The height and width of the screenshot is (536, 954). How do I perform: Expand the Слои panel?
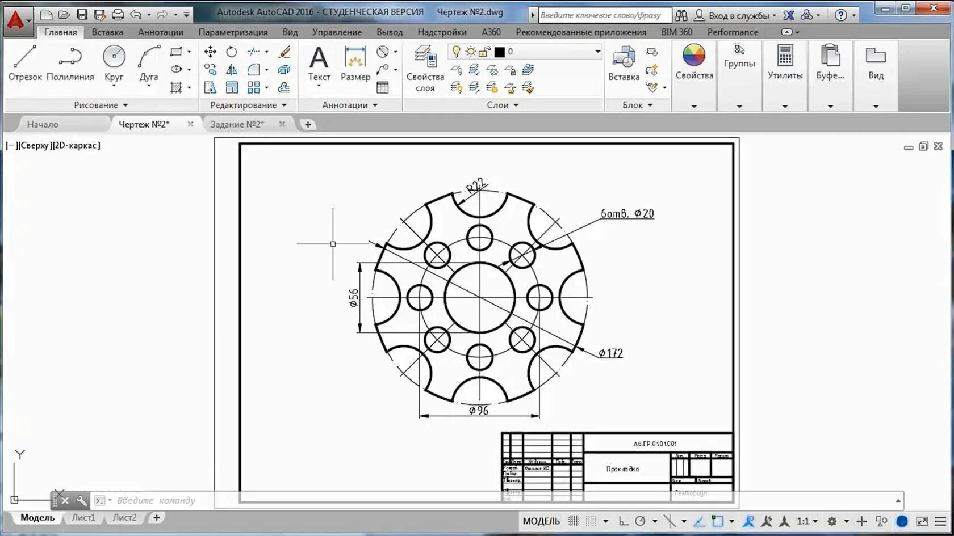[x=503, y=105]
